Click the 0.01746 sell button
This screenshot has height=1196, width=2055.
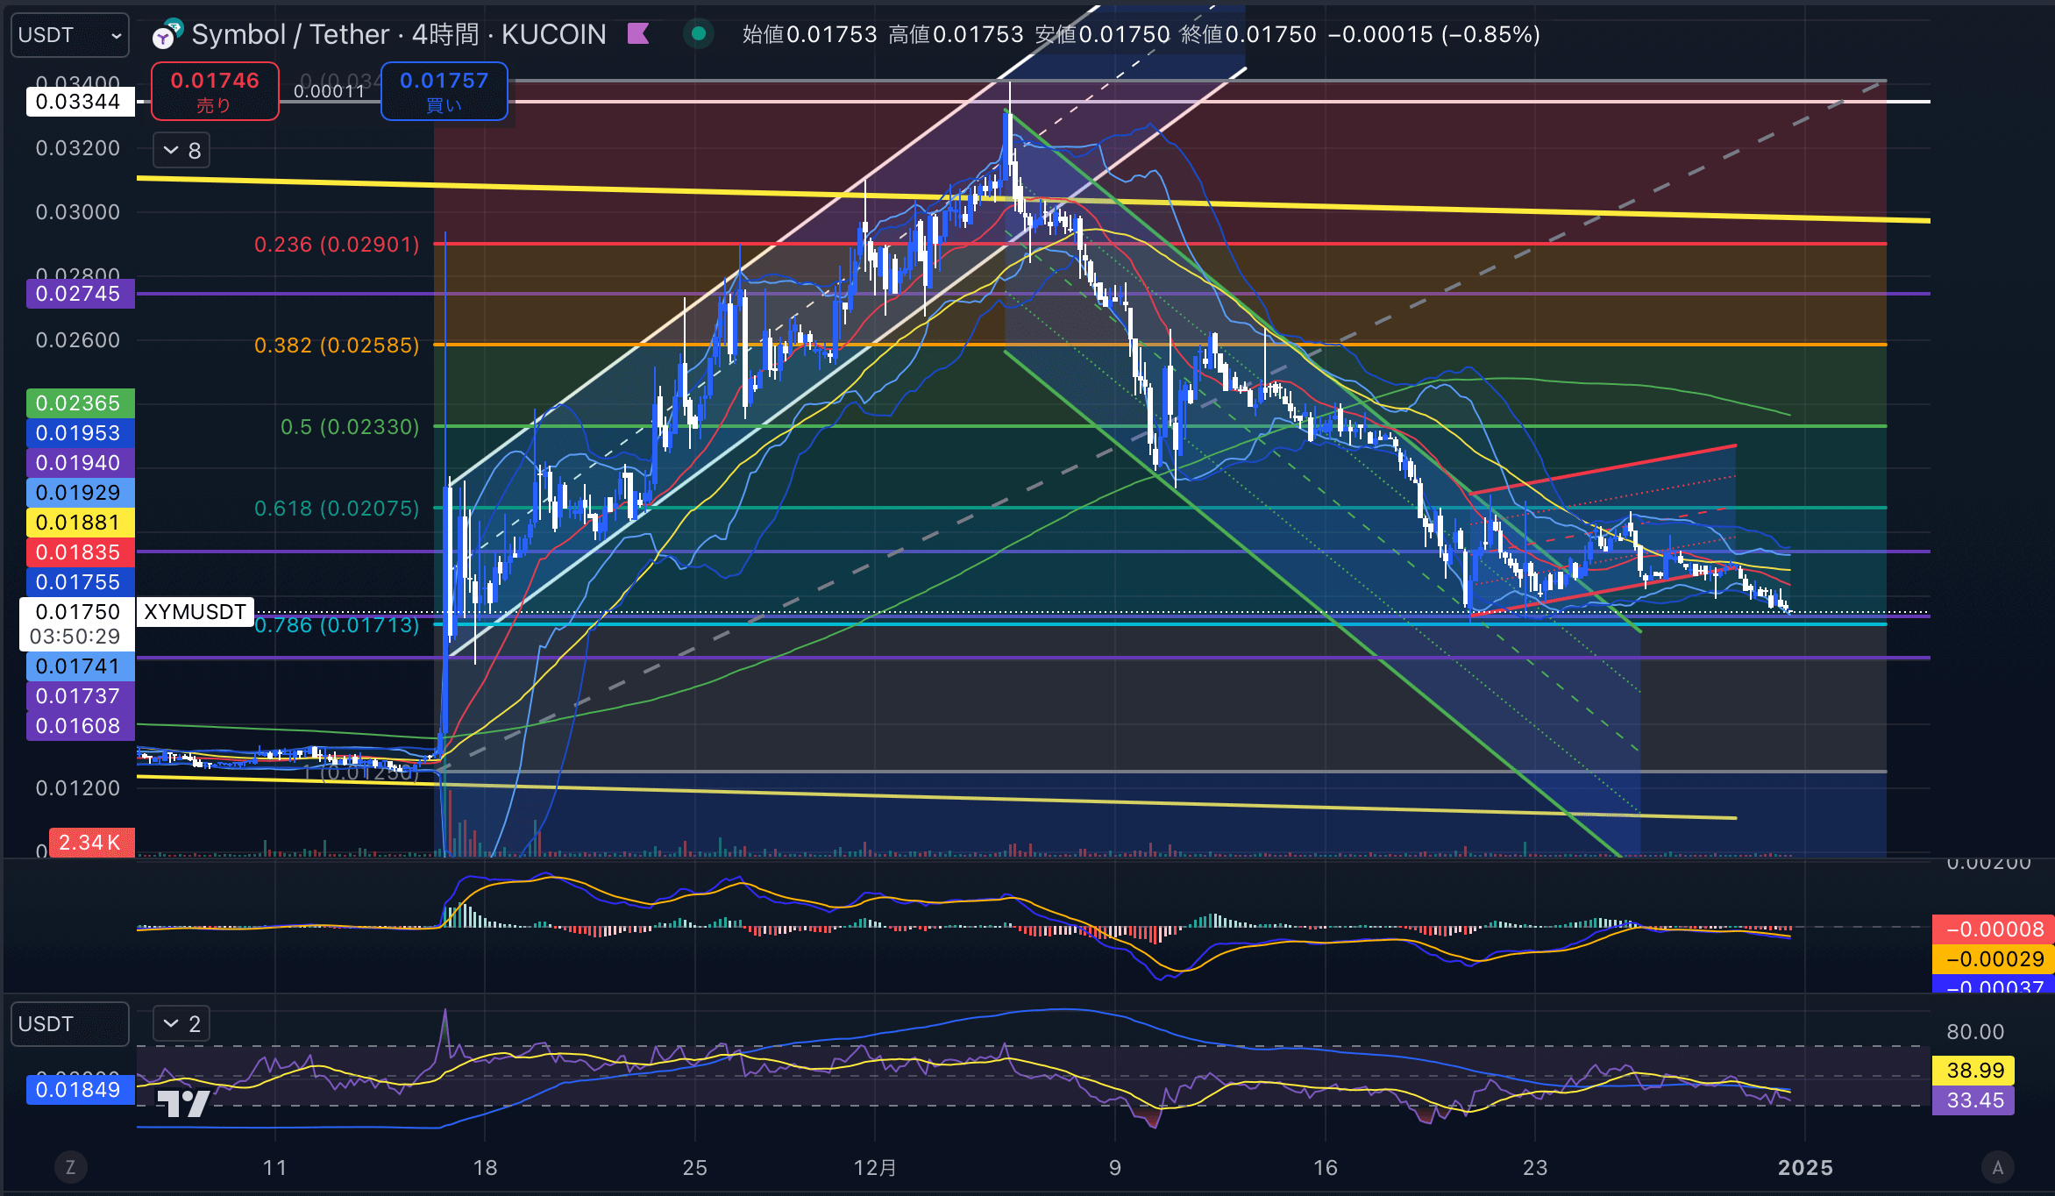215,91
